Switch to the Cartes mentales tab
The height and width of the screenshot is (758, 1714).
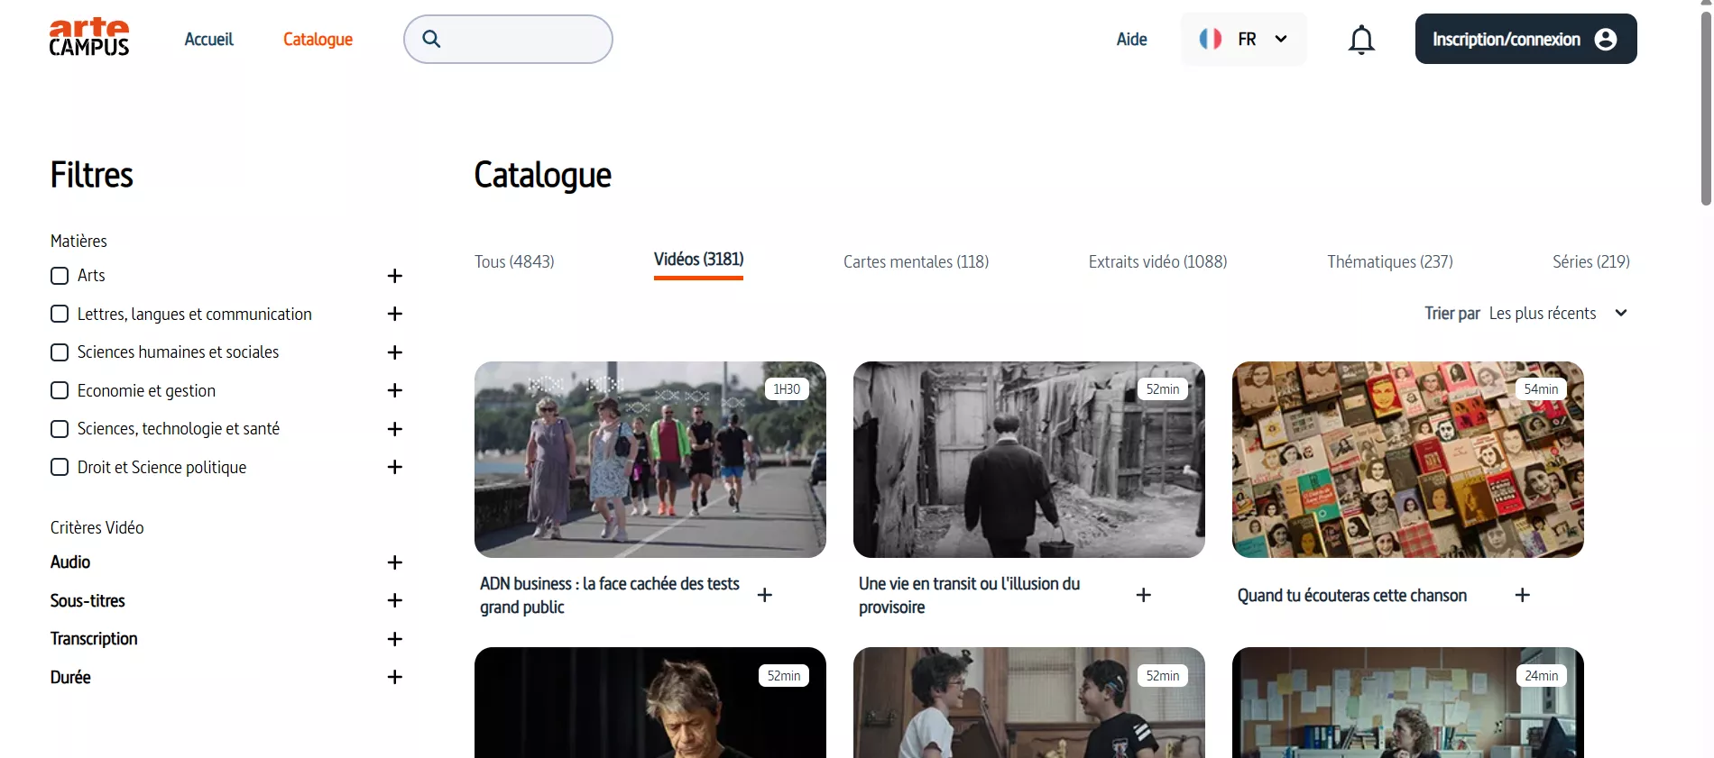916,261
